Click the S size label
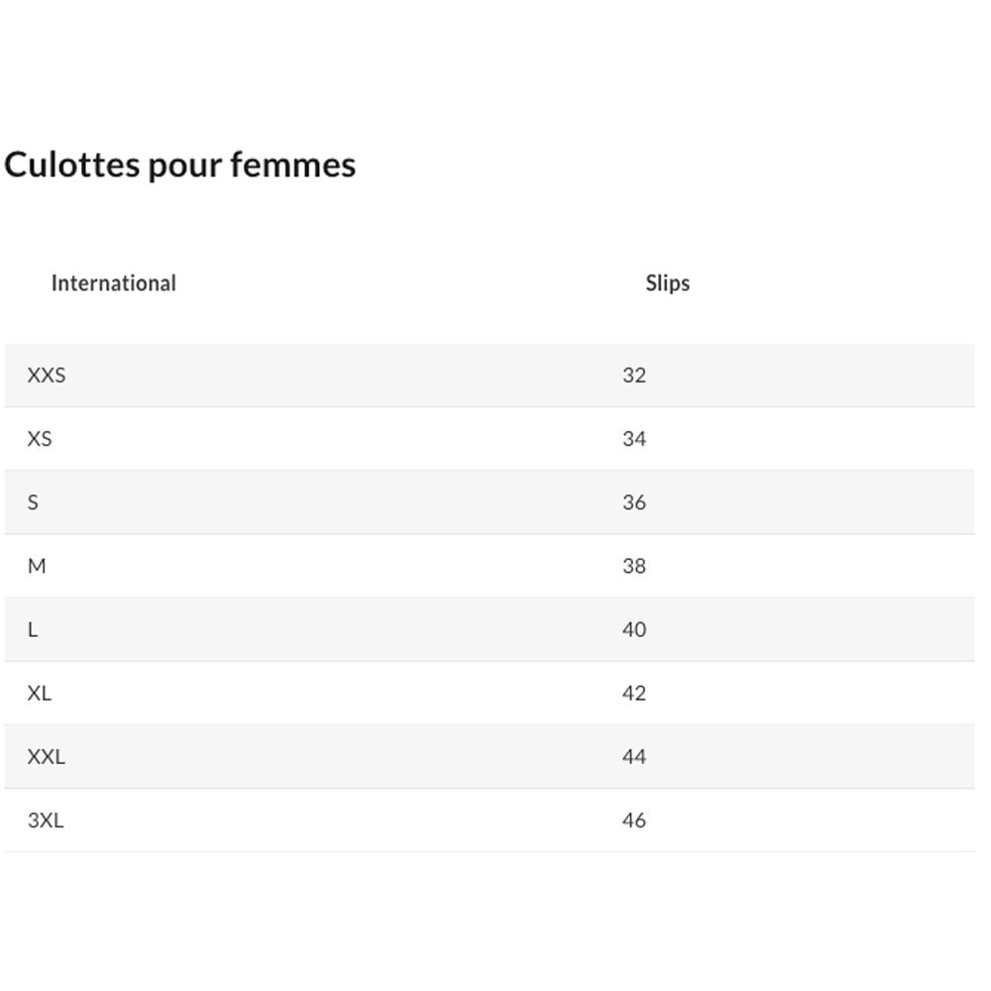Screen dimensions: 991x991 (x=34, y=502)
